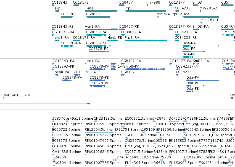This screenshot has height=167, width=235.
Task: Click the Oda gene bar
Action: pyautogui.click(x=200, y=17)
